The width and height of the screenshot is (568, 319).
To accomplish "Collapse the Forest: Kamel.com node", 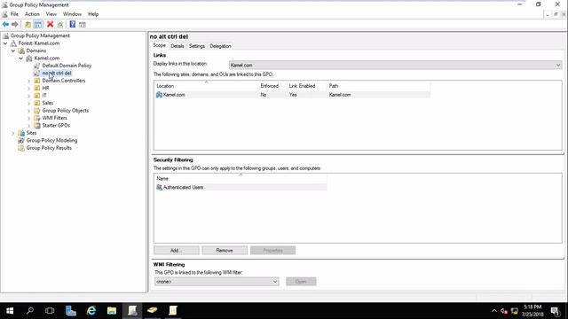I will coord(5,43).
